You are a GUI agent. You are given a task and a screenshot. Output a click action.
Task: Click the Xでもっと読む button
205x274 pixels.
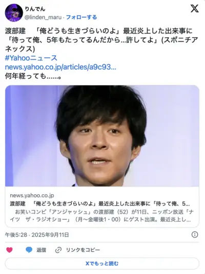pyautogui.click(x=102, y=263)
